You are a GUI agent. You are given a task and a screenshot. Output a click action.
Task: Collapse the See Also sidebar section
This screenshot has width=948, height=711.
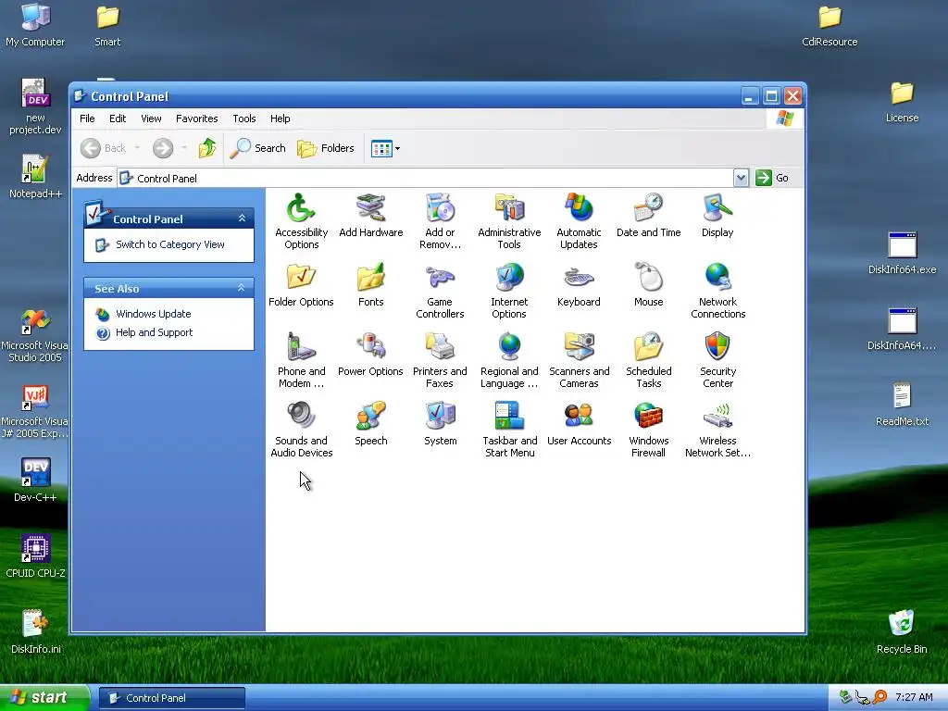point(242,288)
